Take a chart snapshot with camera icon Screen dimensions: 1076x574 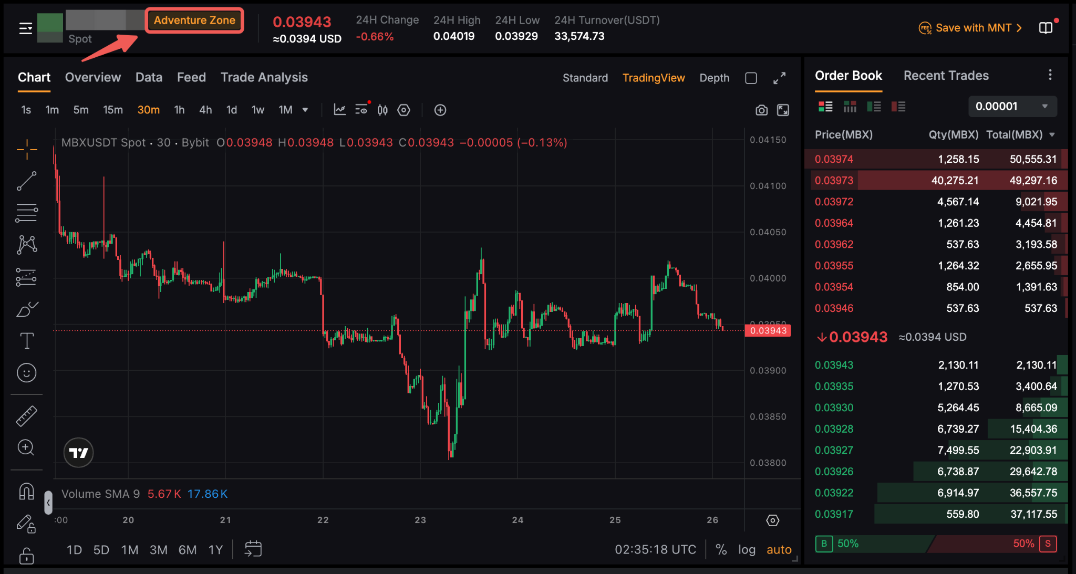pos(761,110)
